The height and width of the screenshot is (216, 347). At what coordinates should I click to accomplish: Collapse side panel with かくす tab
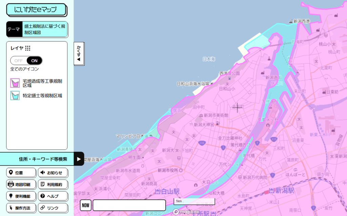point(79,54)
